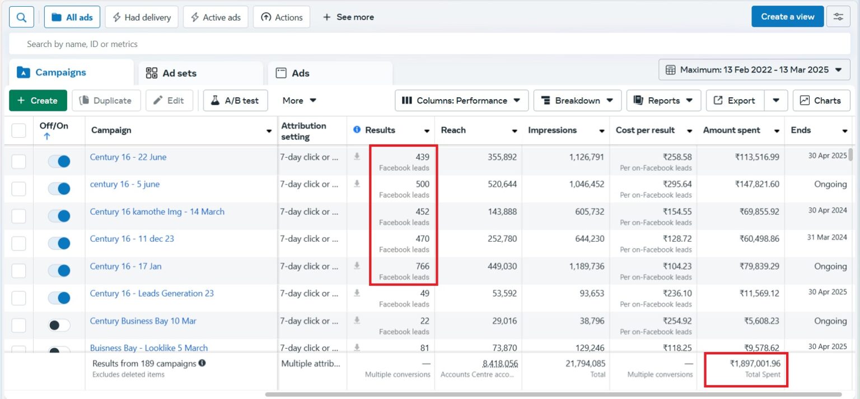Open Century 16 - Leads Generation 23 link
The image size is (860, 399).
152,293
